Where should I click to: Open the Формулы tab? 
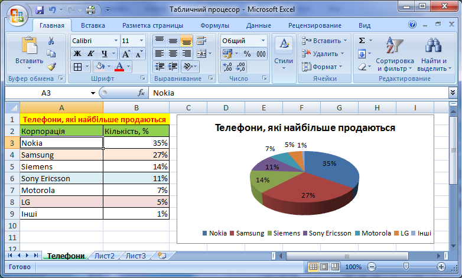point(214,25)
